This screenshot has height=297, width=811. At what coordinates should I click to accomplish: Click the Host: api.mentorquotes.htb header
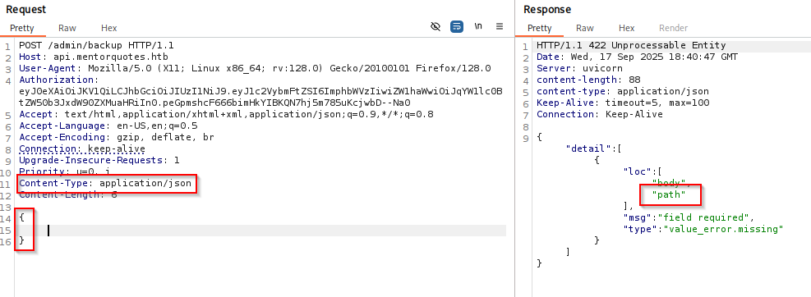pos(94,57)
